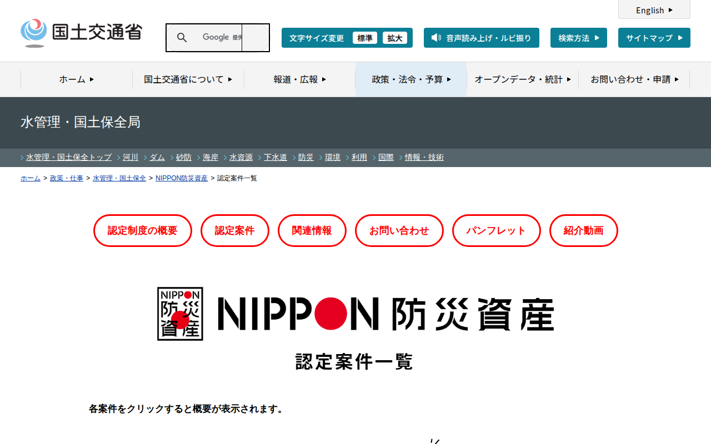Set text size to 標準
The width and height of the screenshot is (711, 444).
[x=365, y=38]
